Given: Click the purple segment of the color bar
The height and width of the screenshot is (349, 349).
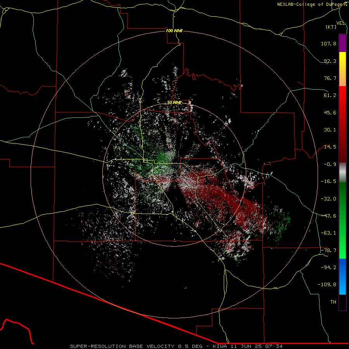Looking at the screenshot, I should click(x=342, y=43).
